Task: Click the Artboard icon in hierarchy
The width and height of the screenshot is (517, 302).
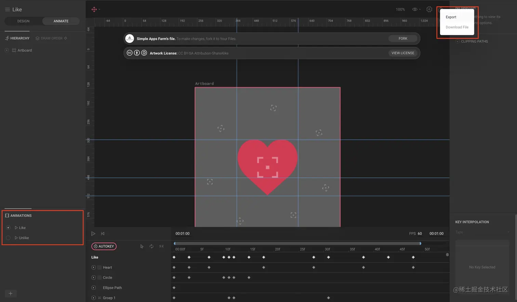Action: click(14, 50)
